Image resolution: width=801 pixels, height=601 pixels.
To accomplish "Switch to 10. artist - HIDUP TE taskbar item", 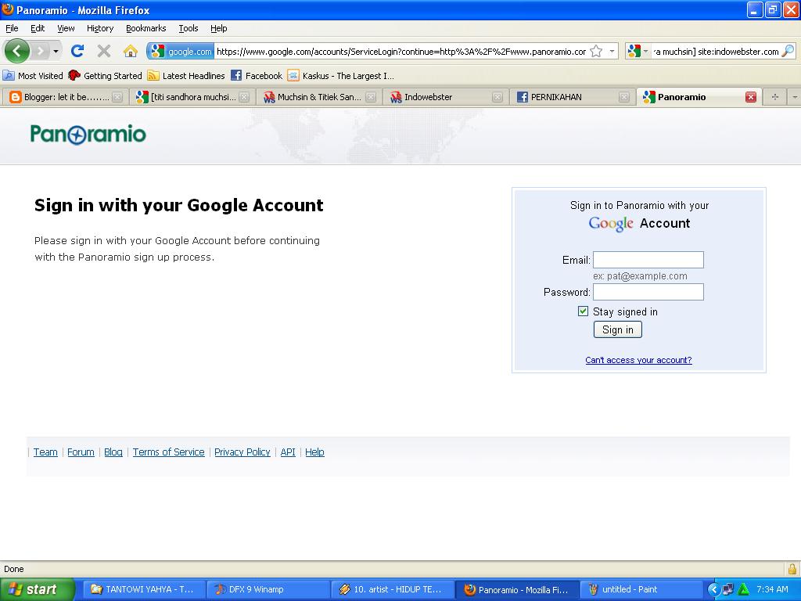I will click(x=392, y=589).
